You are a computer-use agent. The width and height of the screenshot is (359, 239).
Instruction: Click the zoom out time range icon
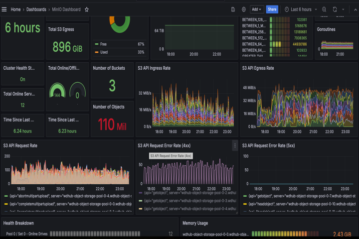324,9
